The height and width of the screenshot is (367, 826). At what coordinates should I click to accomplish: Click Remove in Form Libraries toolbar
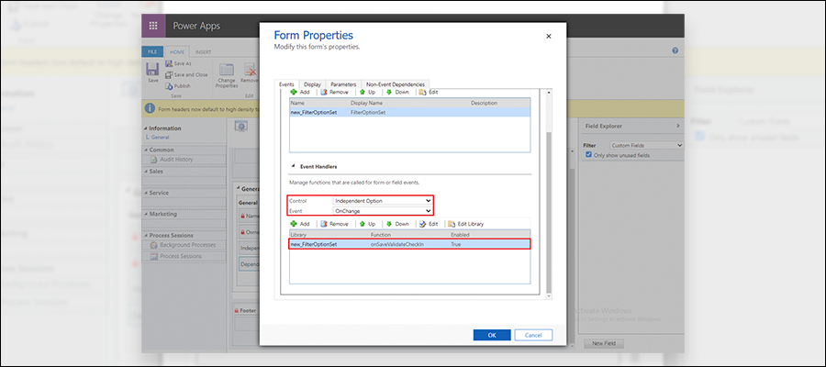point(334,92)
